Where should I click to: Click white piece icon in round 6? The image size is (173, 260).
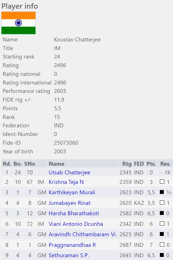(x=162, y=224)
